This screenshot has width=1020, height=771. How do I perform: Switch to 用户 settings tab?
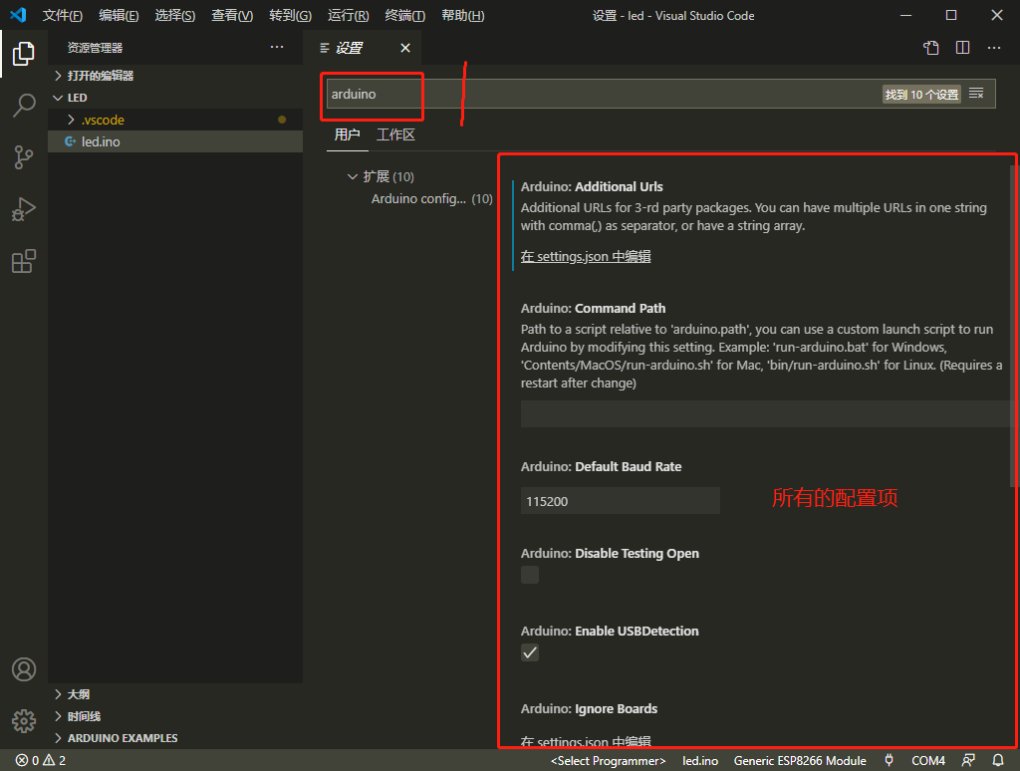[x=348, y=134]
